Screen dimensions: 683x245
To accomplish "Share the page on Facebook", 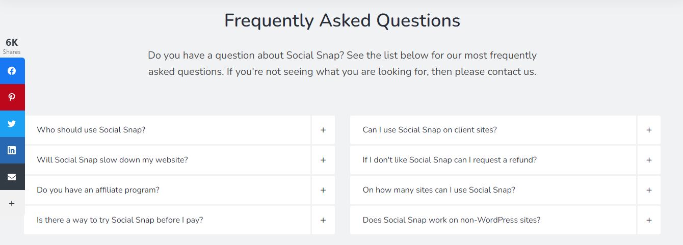I will 12,71.
